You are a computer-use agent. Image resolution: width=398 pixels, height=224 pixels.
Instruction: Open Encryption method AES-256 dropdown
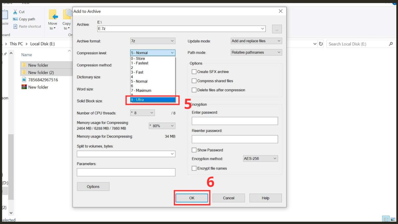pos(260,159)
